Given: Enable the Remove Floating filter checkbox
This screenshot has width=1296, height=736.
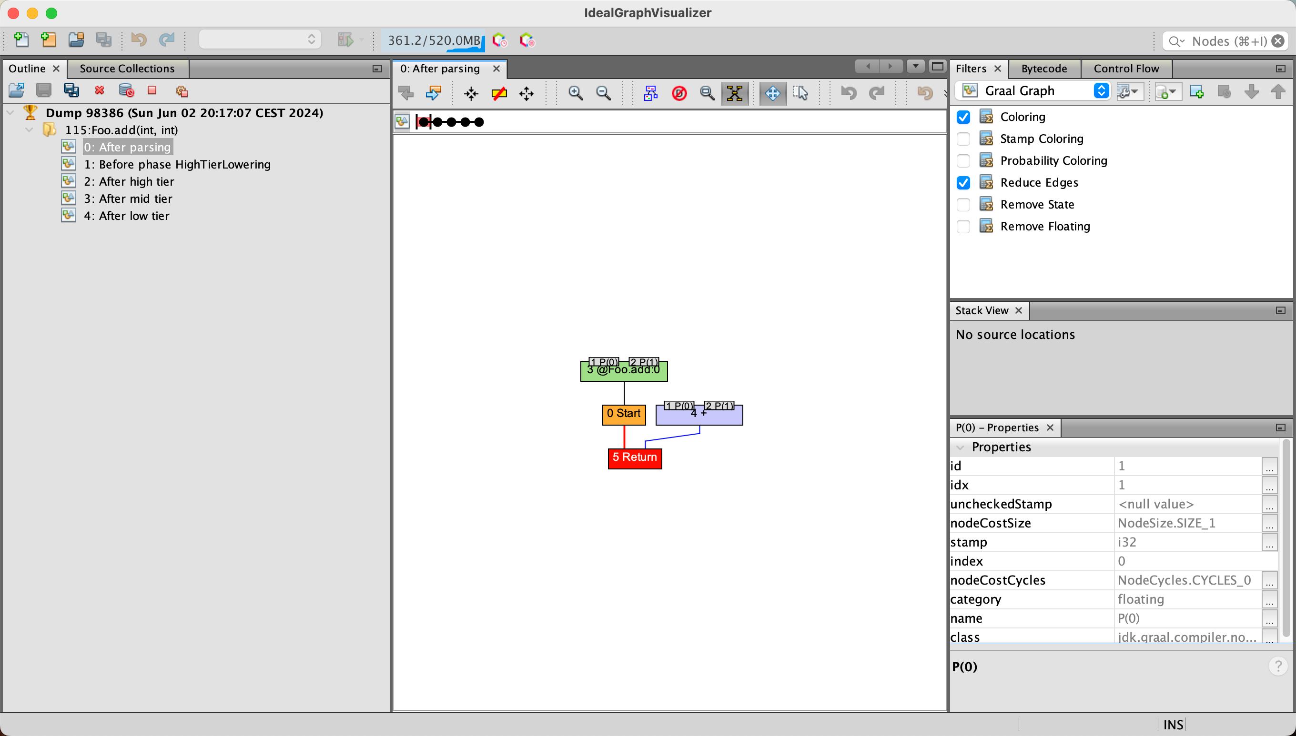Looking at the screenshot, I should (963, 227).
